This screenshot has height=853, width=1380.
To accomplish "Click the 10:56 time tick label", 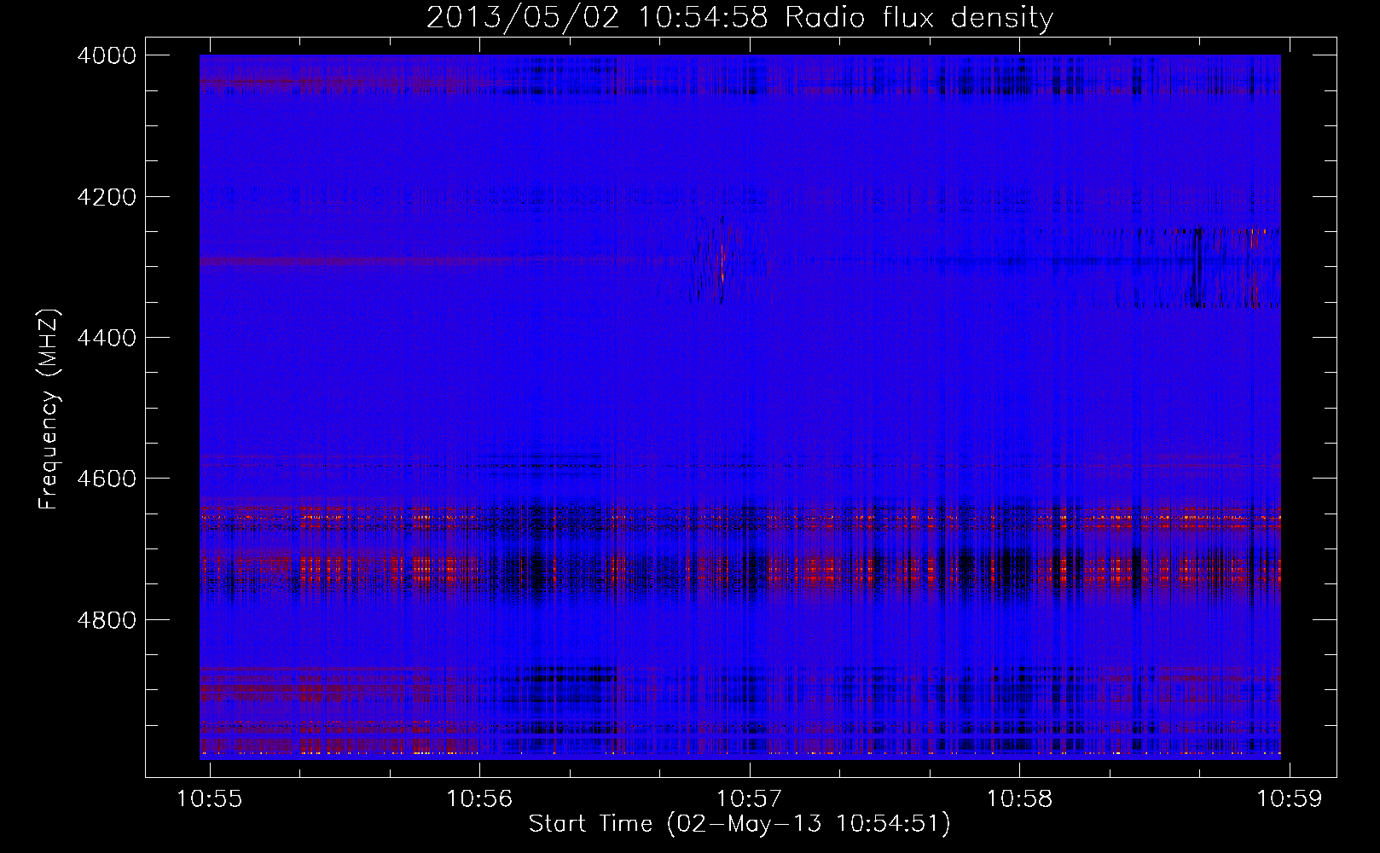I will 479,799.
